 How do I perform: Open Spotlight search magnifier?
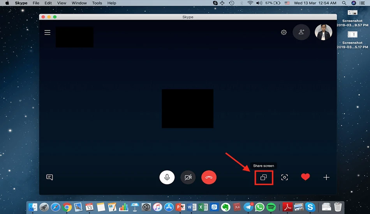click(344, 3)
